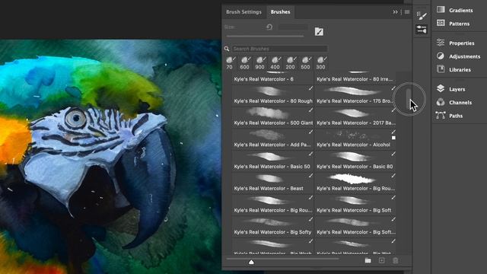Create a new brush preset
Viewport: 487px width, 274px height.
(x=381, y=260)
